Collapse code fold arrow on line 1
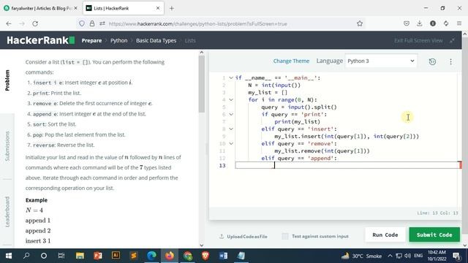Screen dimensions: 468x263 pos(231,78)
